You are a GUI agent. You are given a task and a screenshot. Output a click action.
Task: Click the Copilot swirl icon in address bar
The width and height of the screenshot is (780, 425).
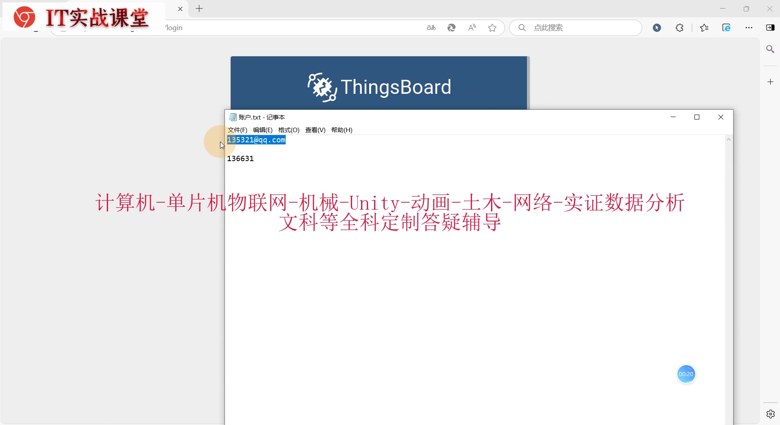[x=452, y=28]
